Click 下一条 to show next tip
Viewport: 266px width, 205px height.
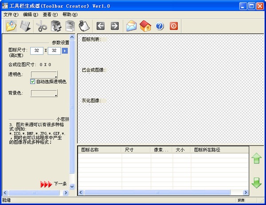point(60,184)
